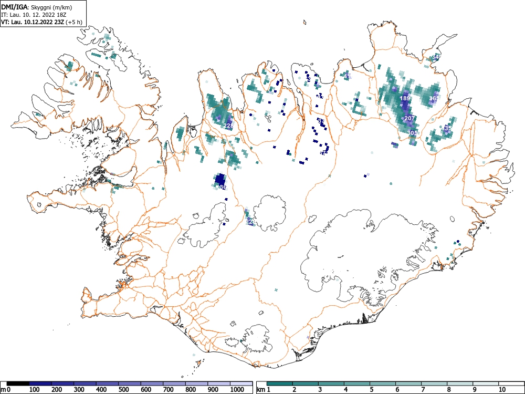Click the 335 visibility value on the map
The width and height of the screenshot is (525, 394).
(x=446, y=128)
